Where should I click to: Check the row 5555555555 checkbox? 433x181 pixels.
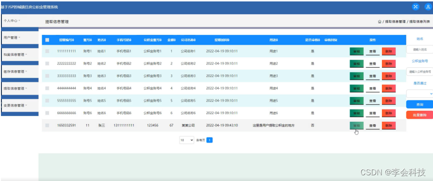click(47, 101)
